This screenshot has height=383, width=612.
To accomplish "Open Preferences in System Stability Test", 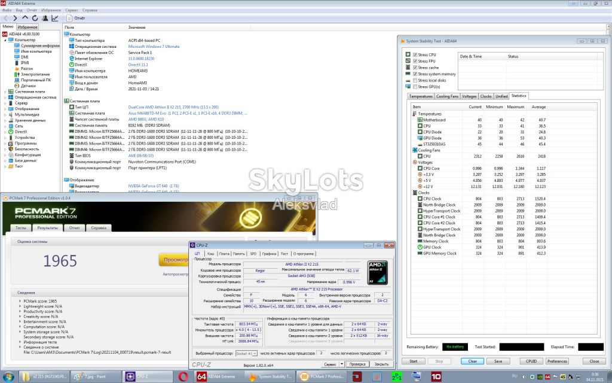I will coord(557,361).
